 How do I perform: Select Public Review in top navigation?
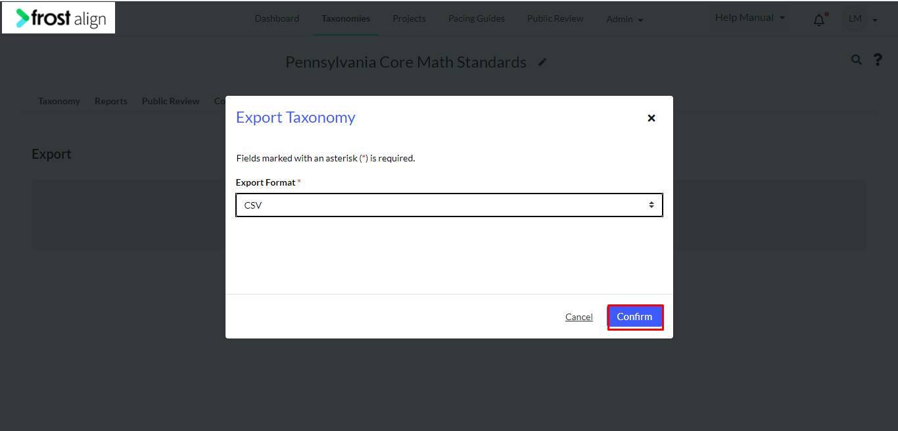coord(555,18)
